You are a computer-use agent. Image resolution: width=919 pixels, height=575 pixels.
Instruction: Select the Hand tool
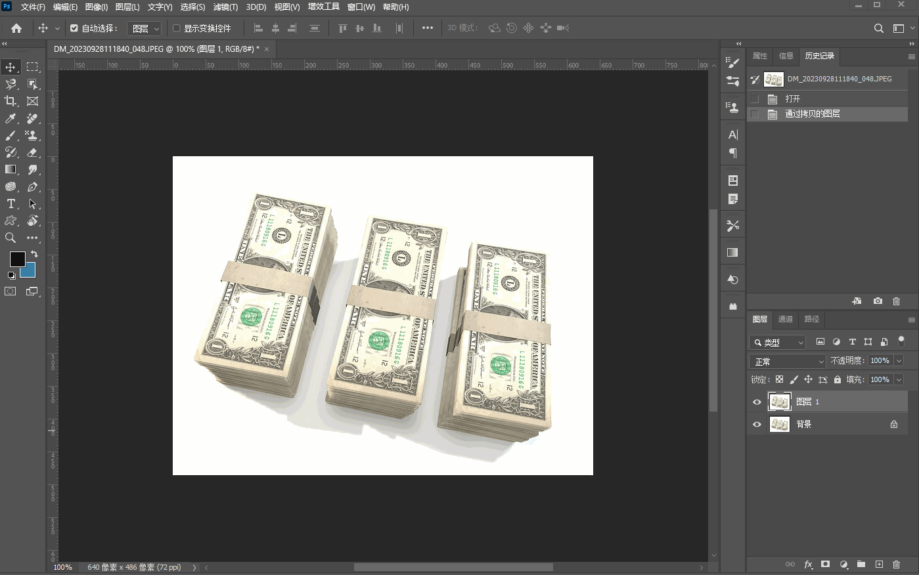tap(32, 221)
